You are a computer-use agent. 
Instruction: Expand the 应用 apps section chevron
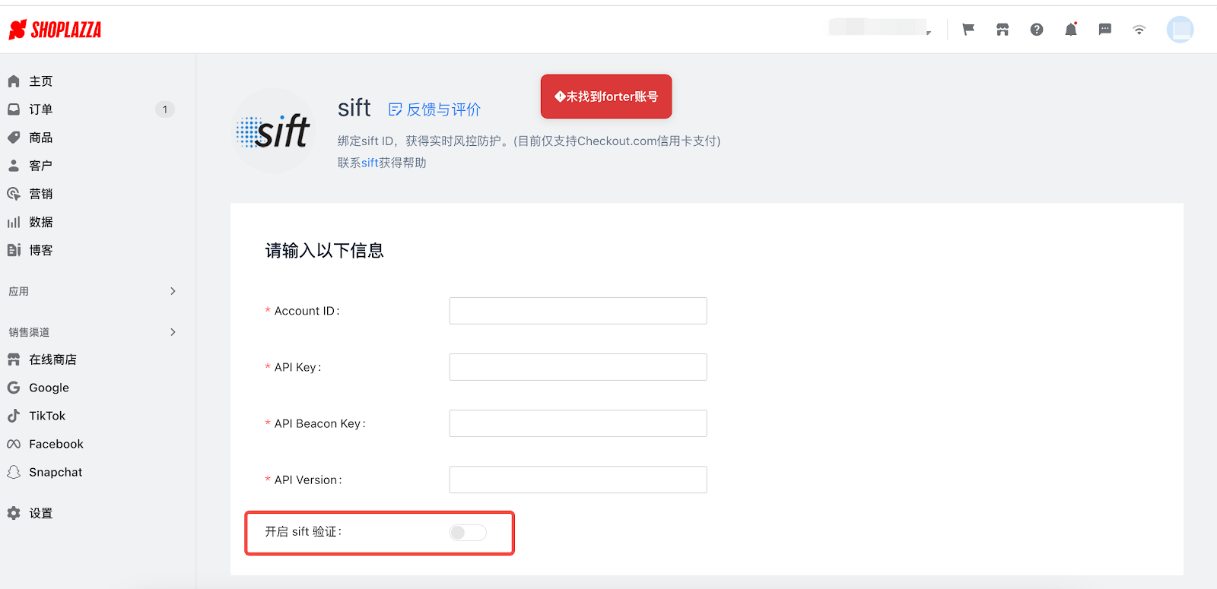tap(173, 291)
